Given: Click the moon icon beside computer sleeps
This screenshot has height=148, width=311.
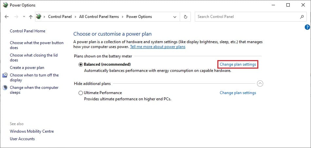Looking at the screenshot, I should click(5, 88).
